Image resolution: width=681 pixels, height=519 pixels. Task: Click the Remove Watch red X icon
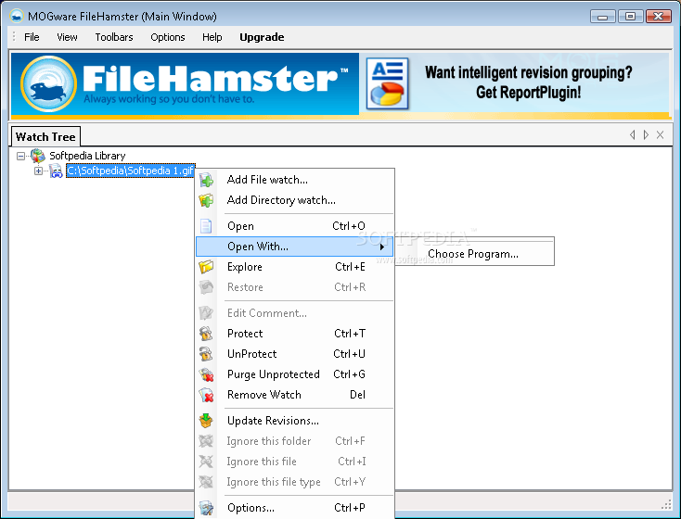click(x=206, y=395)
